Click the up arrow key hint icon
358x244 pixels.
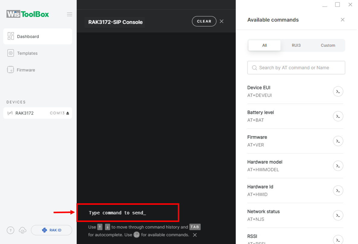[x=100, y=227]
